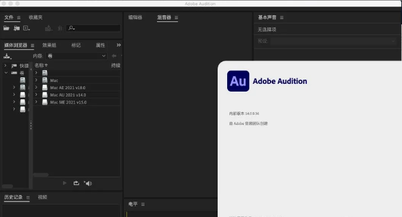Viewport: 402px width, 217px height.
Task: Select the Mac volume entry
Action: pyautogui.click(x=54, y=80)
